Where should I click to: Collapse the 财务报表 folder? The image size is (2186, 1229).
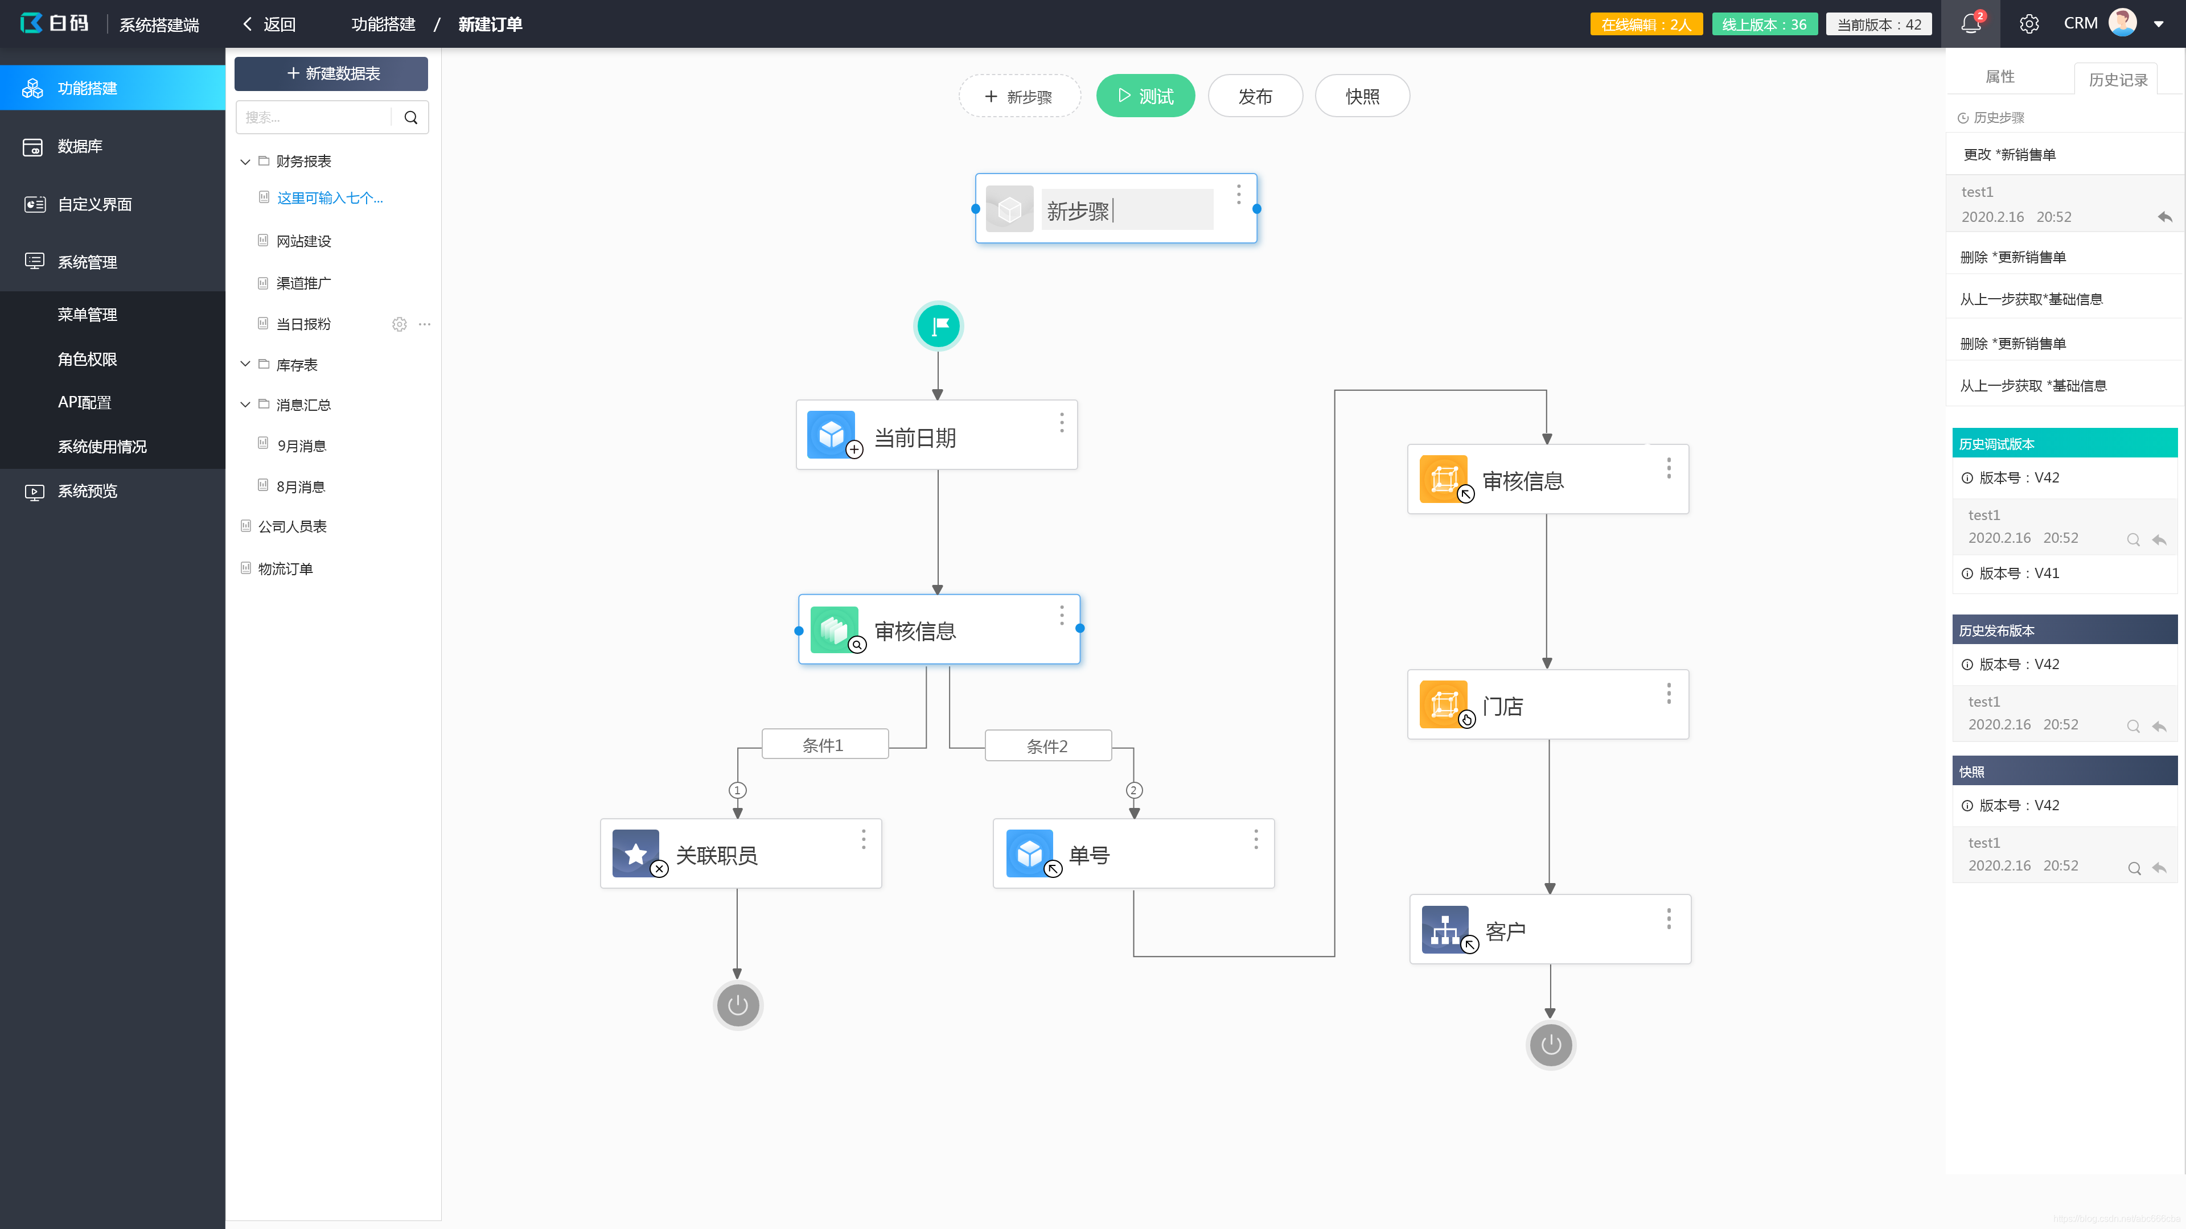[245, 161]
